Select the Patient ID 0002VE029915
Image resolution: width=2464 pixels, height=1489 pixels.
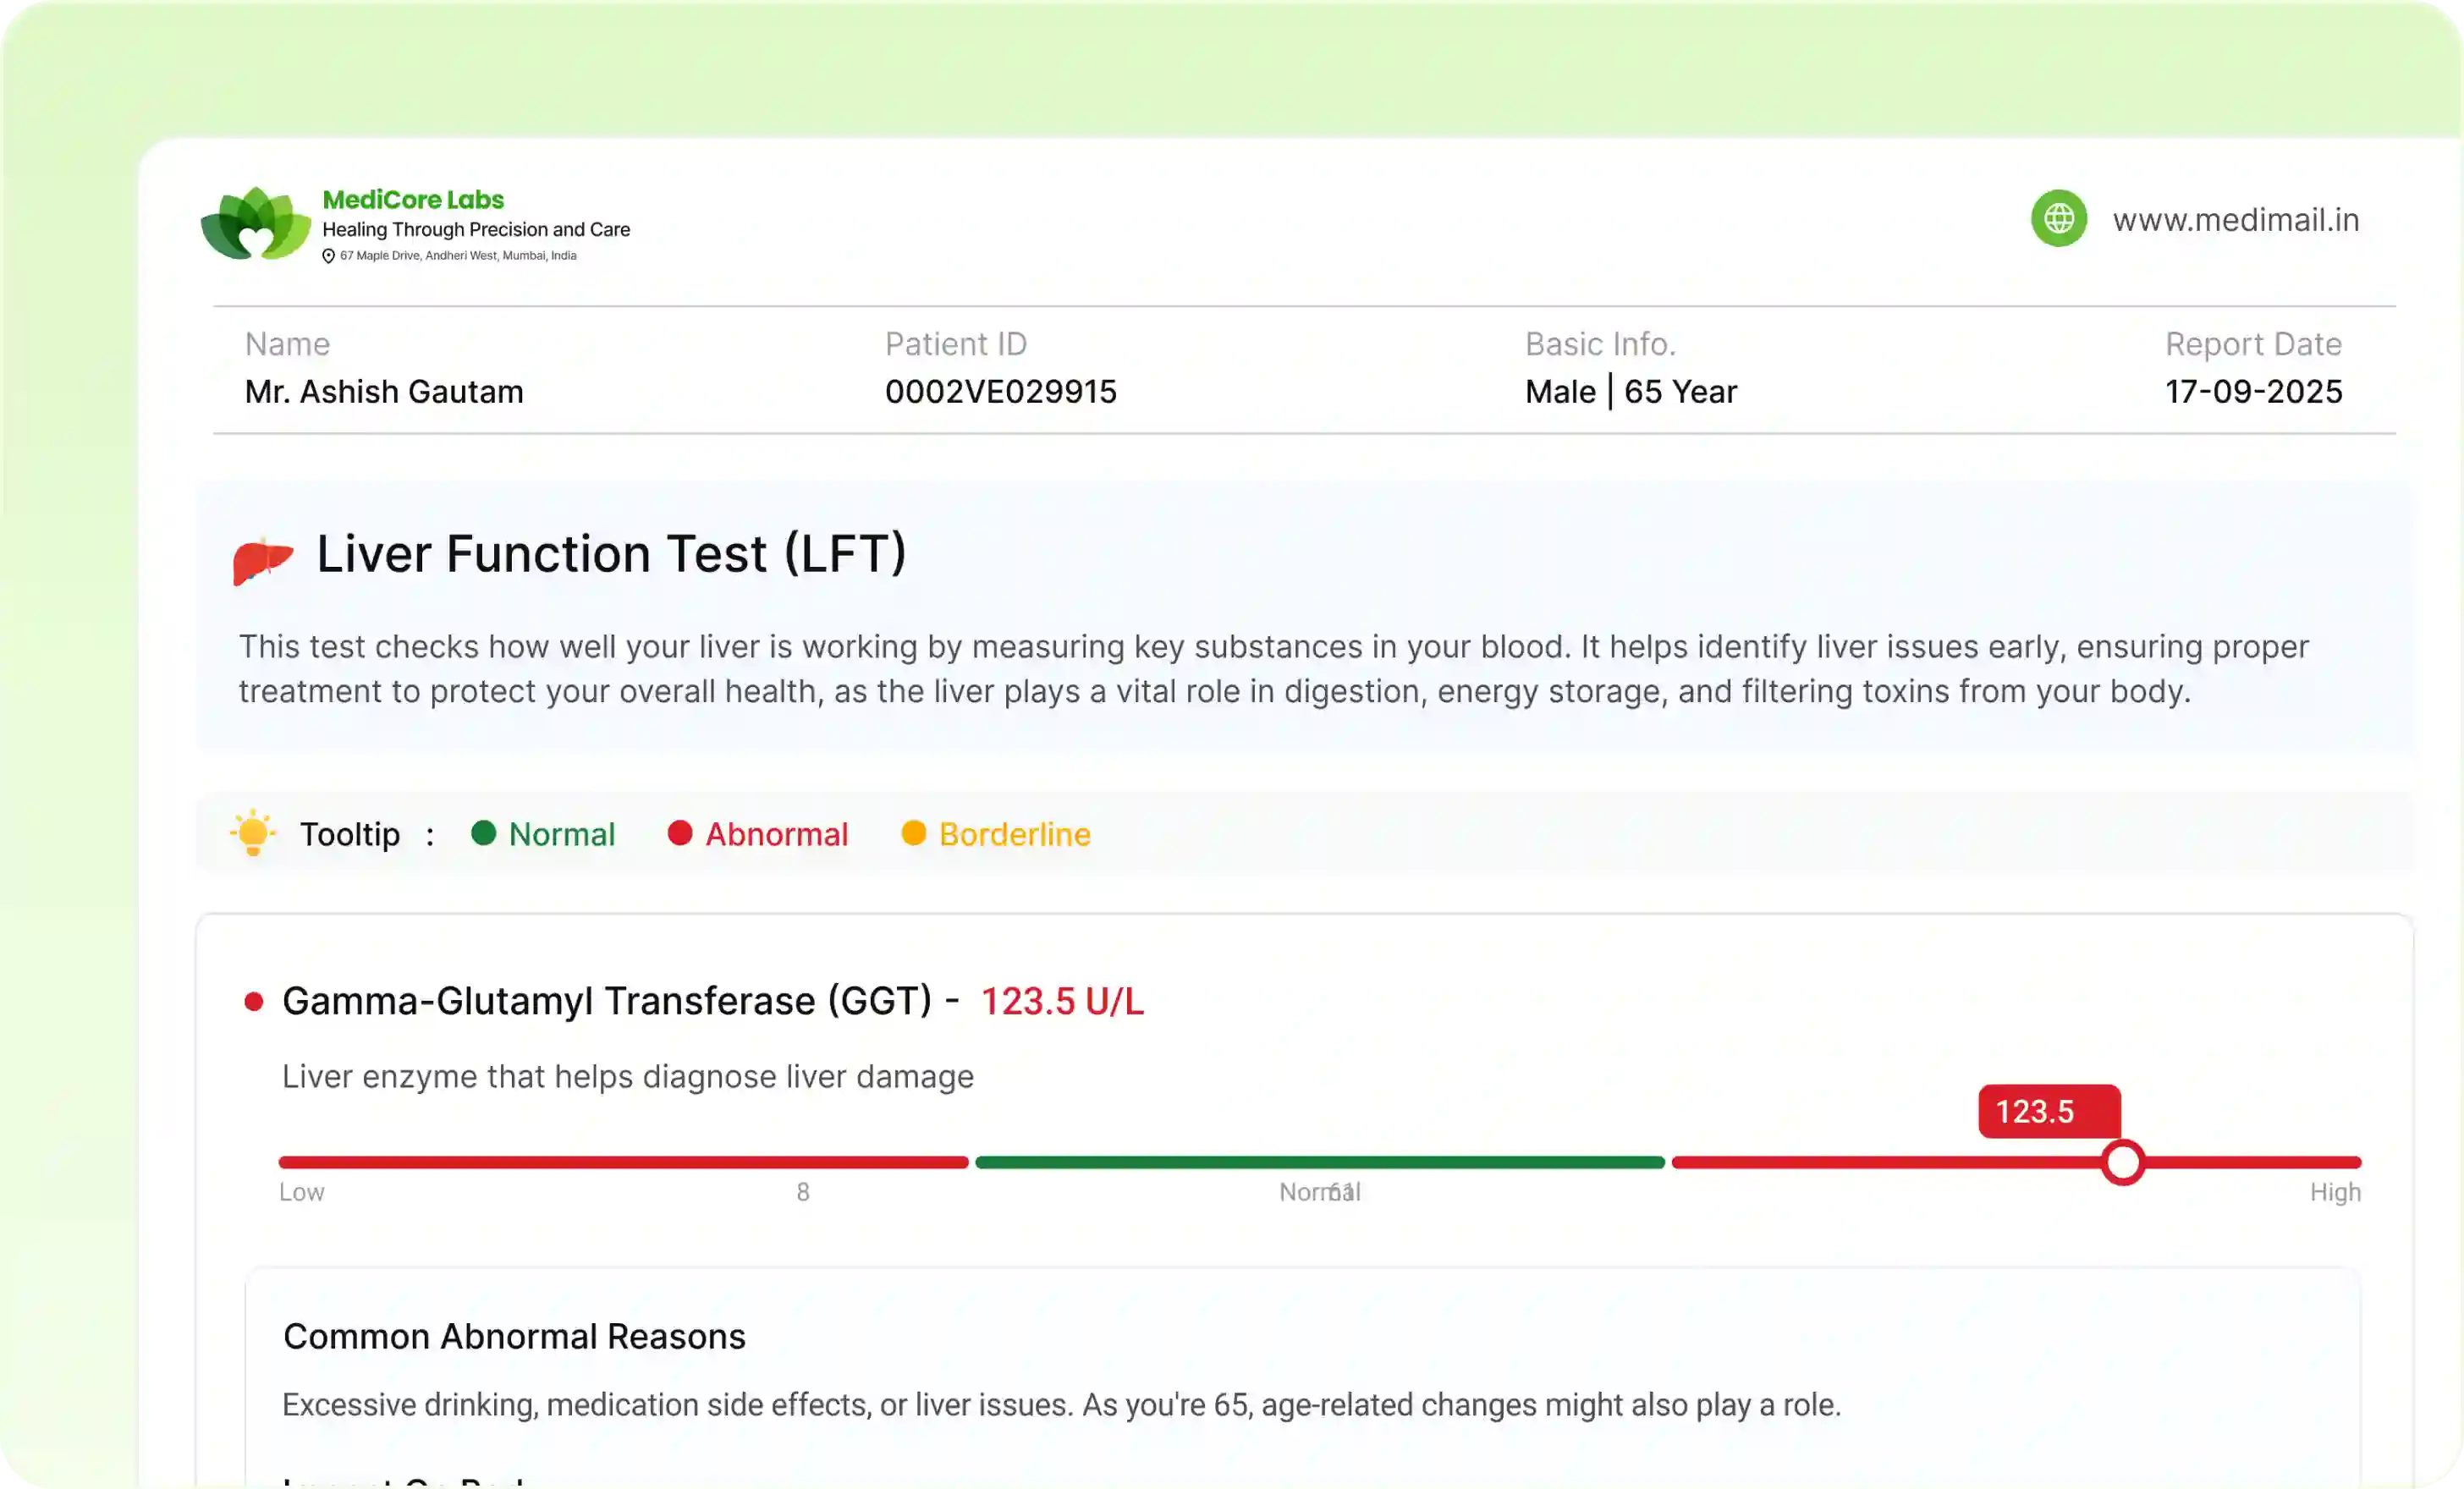coord(1000,391)
